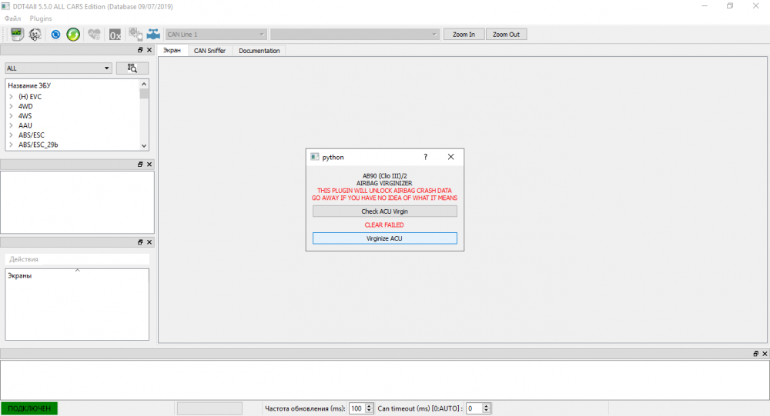
Task: Click the Einstein face expert mode icon
Action: point(35,35)
